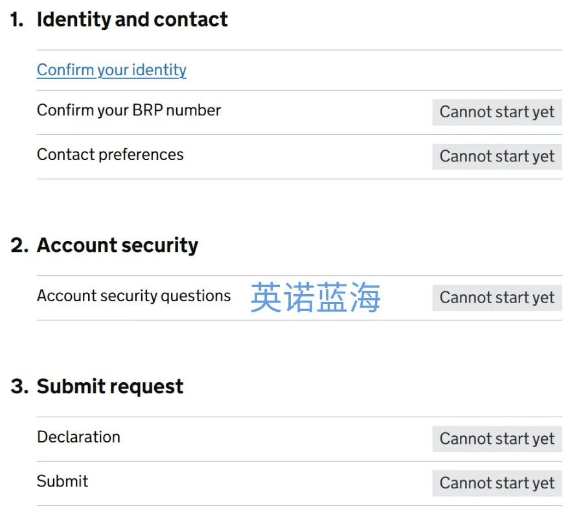This screenshot has height=515, width=583.
Task: Select the Contact preferences task label
Action: [110, 155]
